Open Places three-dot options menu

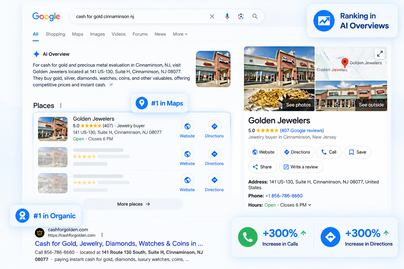click(61, 106)
